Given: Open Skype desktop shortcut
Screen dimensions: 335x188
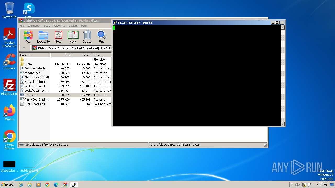Looking at the screenshot, I should (29, 10).
